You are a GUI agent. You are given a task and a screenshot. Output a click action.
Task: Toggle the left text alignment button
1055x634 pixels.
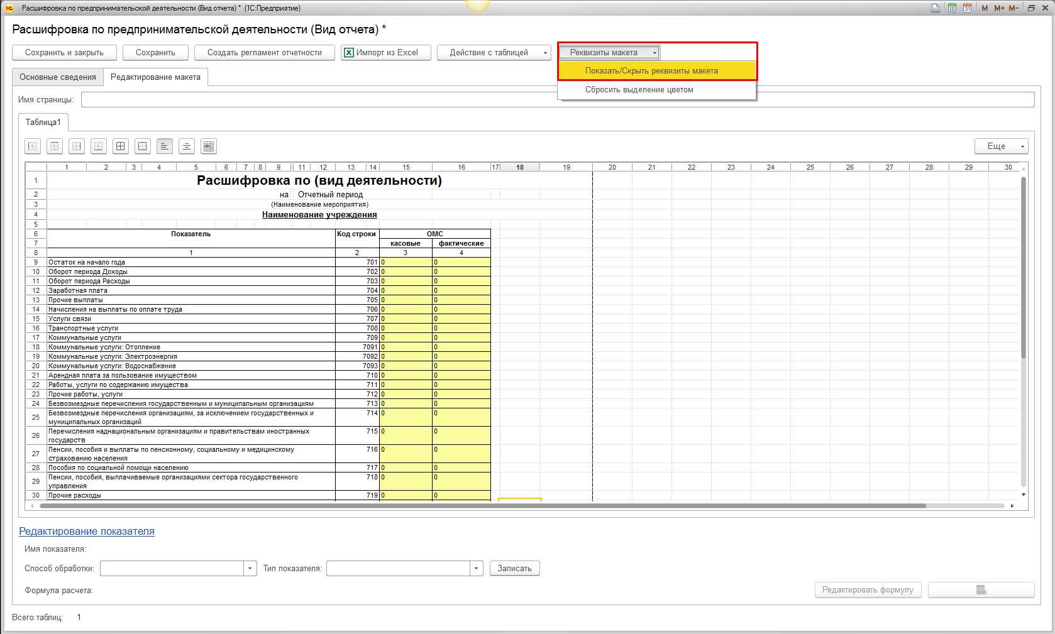click(x=165, y=146)
